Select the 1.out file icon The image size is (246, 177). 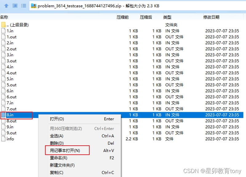[3, 37]
